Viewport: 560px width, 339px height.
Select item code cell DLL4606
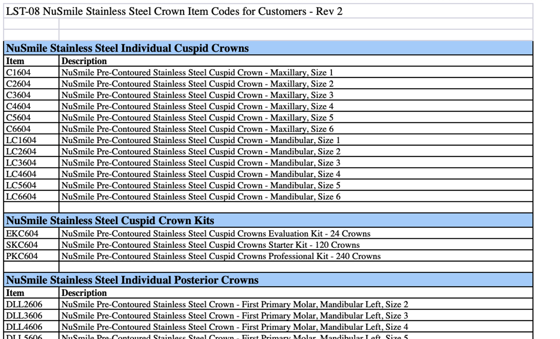[x=31, y=327]
